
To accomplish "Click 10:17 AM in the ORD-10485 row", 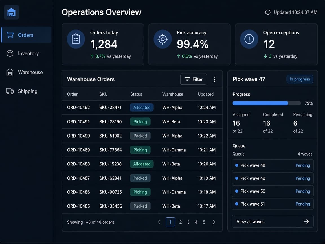I will pos(207,206).
